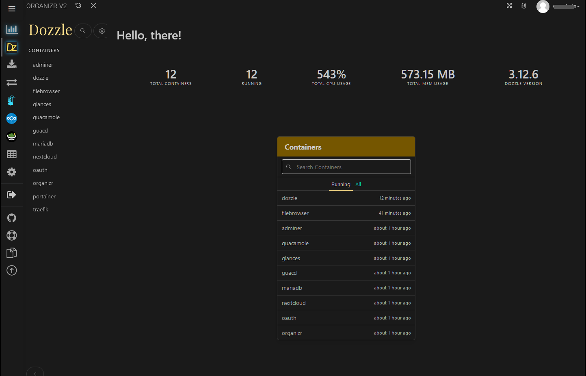Select traefik in the Dozzle sidebar list
Image resolution: width=586 pixels, height=376 pixels.
[x=41, y=210]
